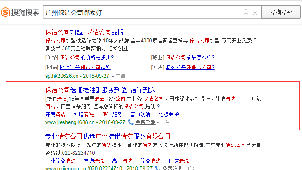The width and height of the screenshot is (302, 170).
Task: Open link 网上注册保洁公司流程
Action: (x=85, y=67)
